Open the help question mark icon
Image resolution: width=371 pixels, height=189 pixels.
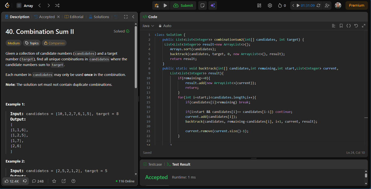pyautogui.click(x=73, y=181)
